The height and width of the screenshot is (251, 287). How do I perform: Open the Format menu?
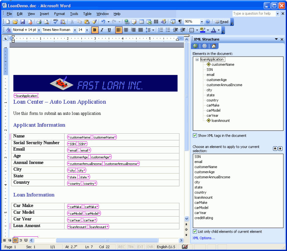(x=60, y=14)
